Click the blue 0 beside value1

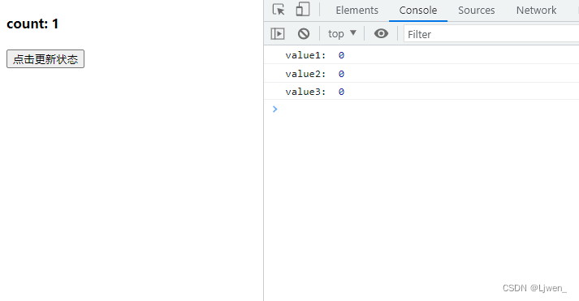tap(341, 55)
